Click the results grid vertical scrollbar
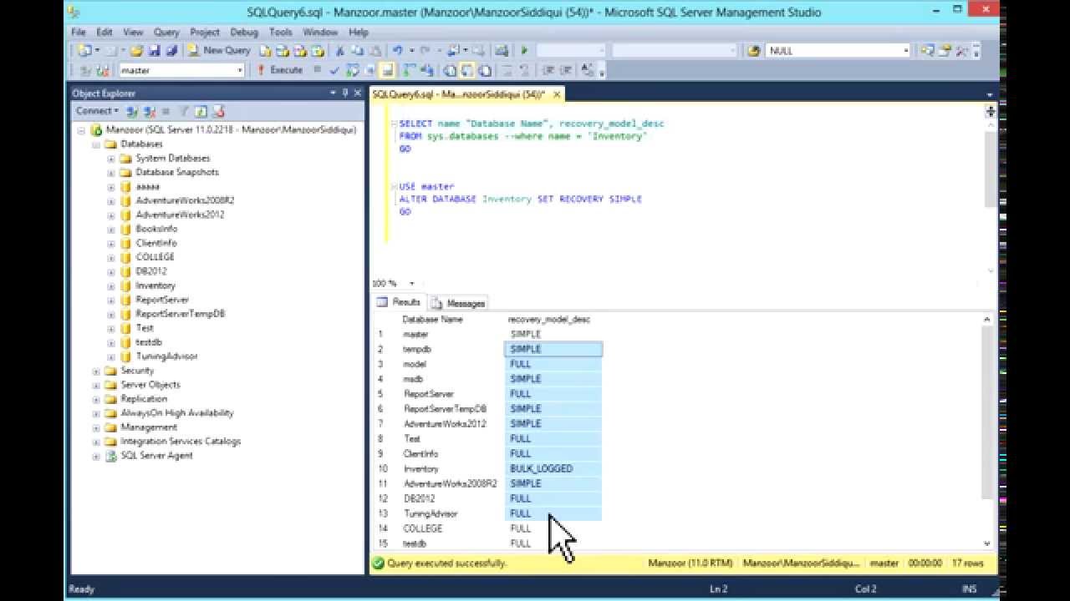 click(987, 432)
